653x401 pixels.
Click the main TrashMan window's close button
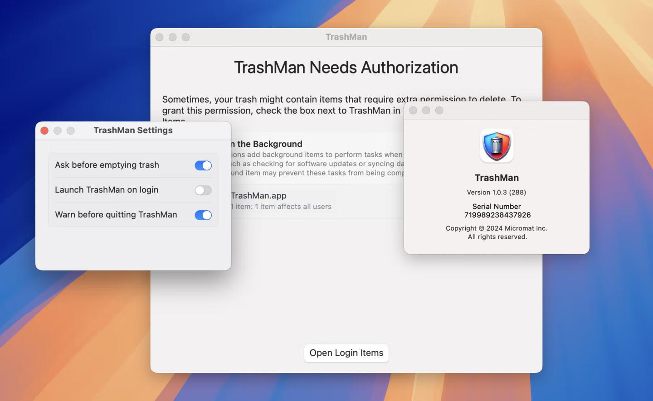(x=160, y=37)
